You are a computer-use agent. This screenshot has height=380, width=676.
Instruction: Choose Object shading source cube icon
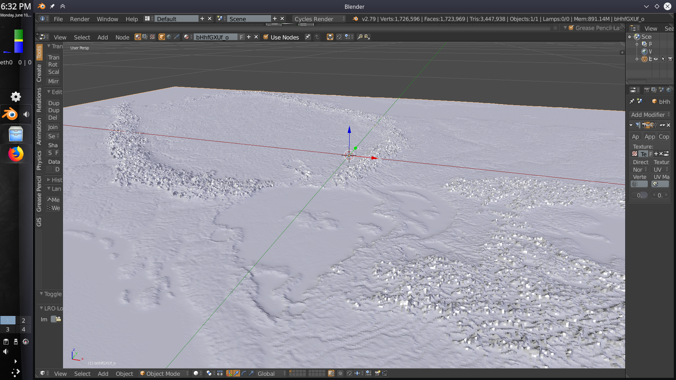point(162,37)
